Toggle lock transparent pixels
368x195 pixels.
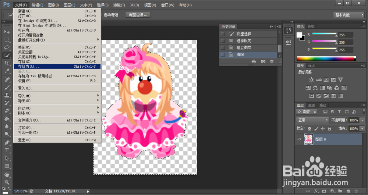[309, 129]
